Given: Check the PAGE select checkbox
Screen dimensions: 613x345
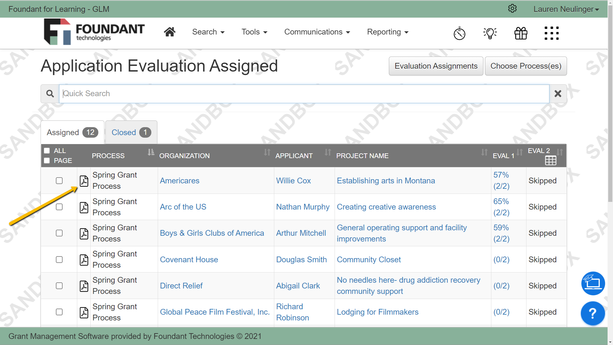Looking at the screenshot, I should (x=47, y=160).
